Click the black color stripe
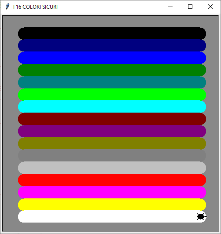Screen dimensions: 221x234 (x=112, y=33)
